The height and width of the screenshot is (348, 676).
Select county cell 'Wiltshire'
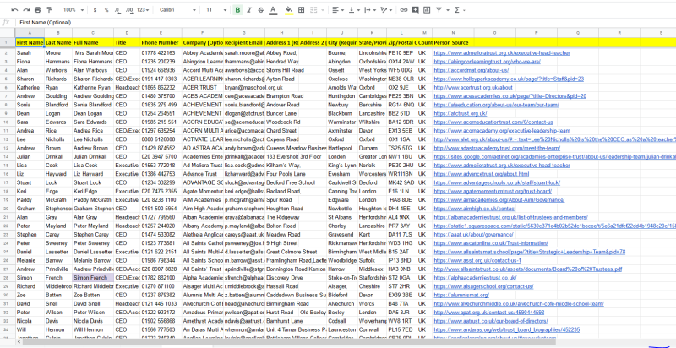(x=372, y=122)
